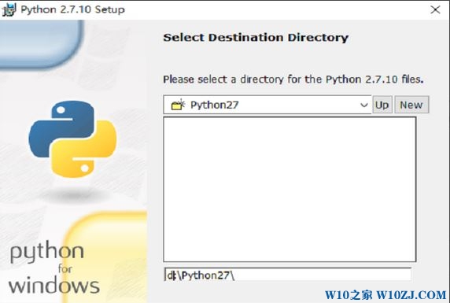
Task: Open the Python27 directory dropdown arrow
Action: pyautogui.click(x=364, y=105)
